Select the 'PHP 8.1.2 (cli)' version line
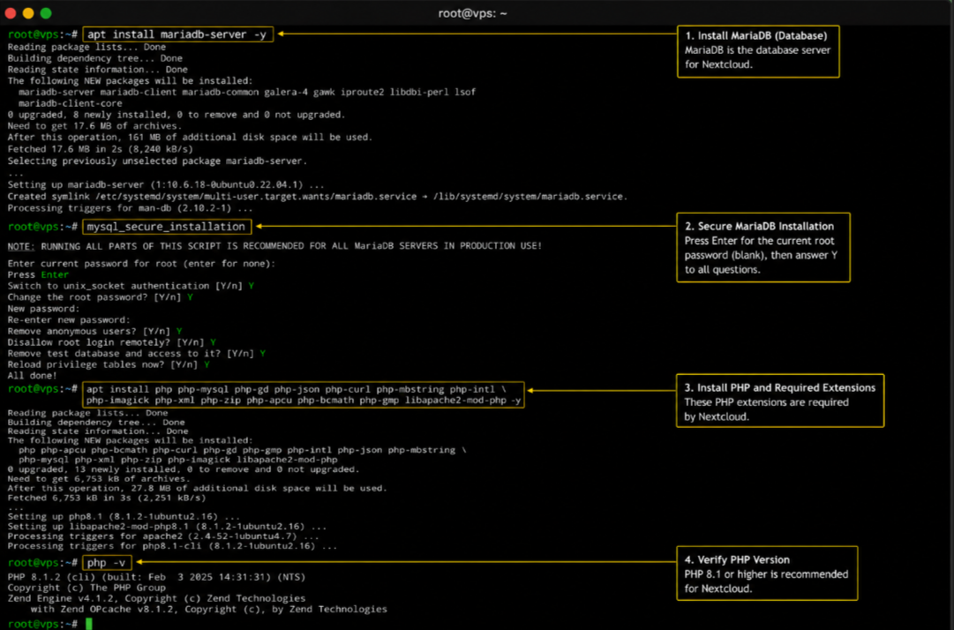This screenshot has width=954, height=630. [156, 577]
